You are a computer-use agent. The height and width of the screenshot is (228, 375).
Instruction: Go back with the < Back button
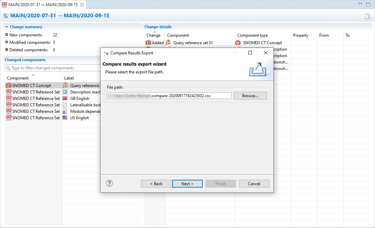click(156, 184)
